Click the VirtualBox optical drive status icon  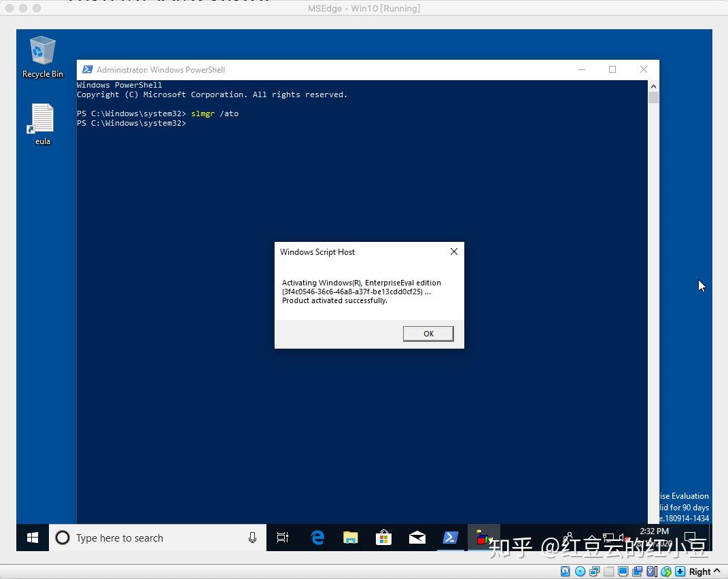[x=580, y=571]
